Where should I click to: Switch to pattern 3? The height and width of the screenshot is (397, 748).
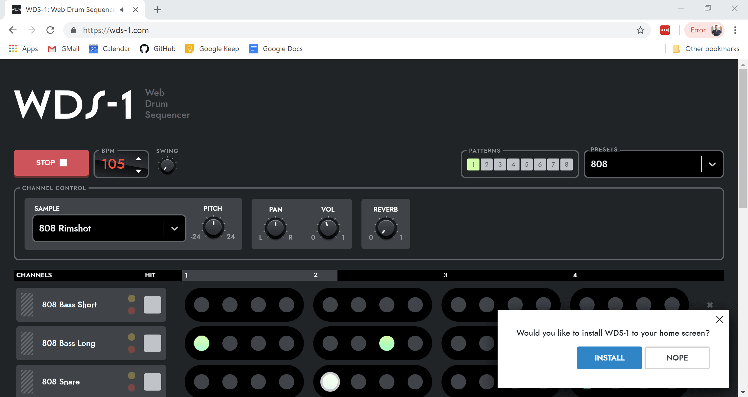(x=500, y=165)
